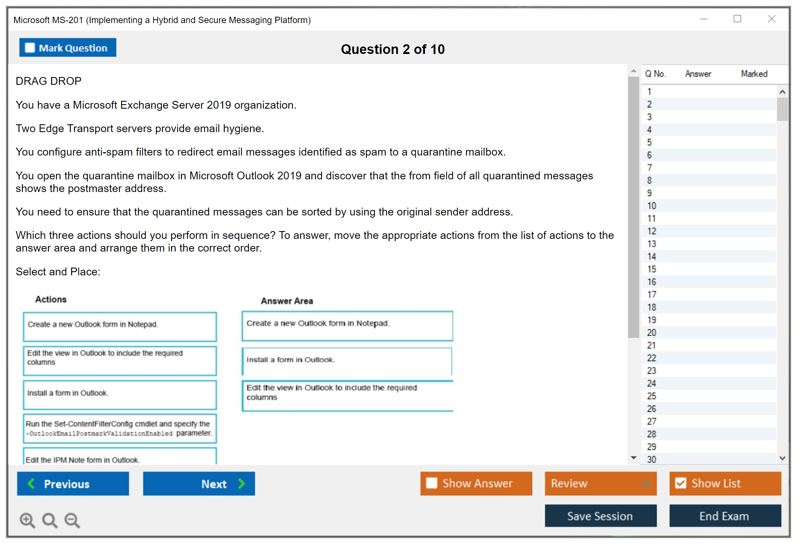
Task: Uncheck the Show List checkbox
Action: (x=681, y=483)
